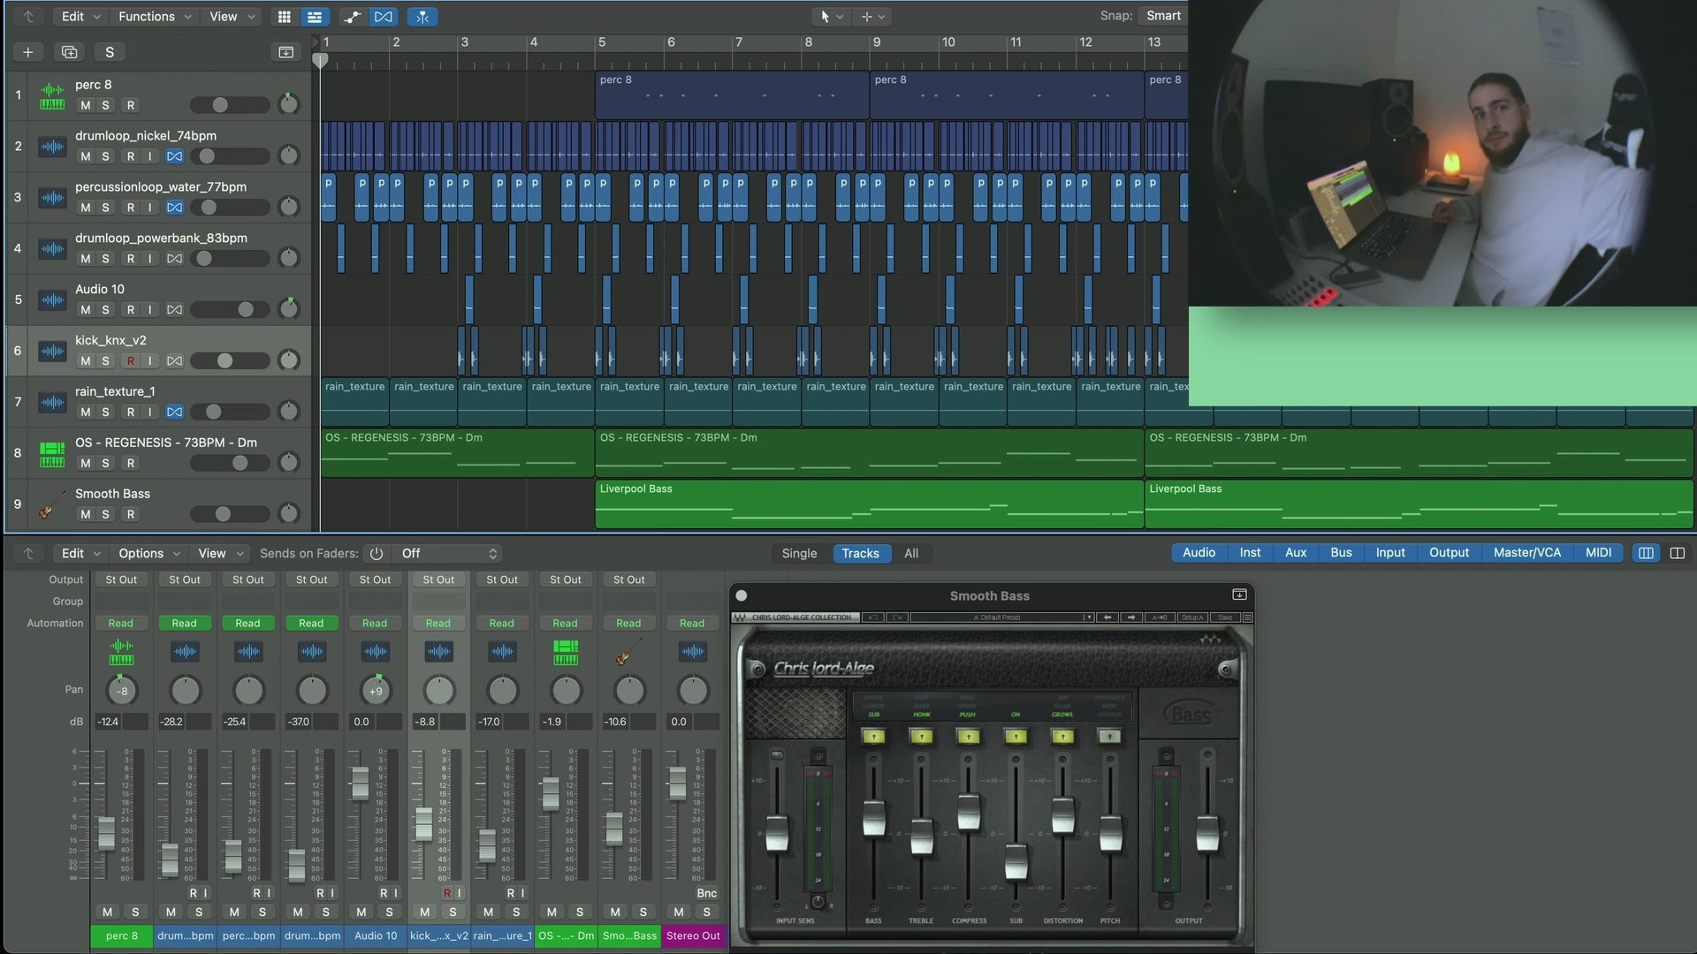
Task: Toggle Flex on rain_texture_1 track
Action: pyautogui.click(x=174, y=413)
